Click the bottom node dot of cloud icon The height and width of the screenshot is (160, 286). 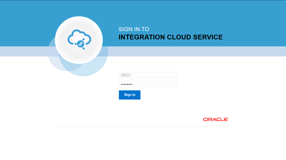point(84,49)
